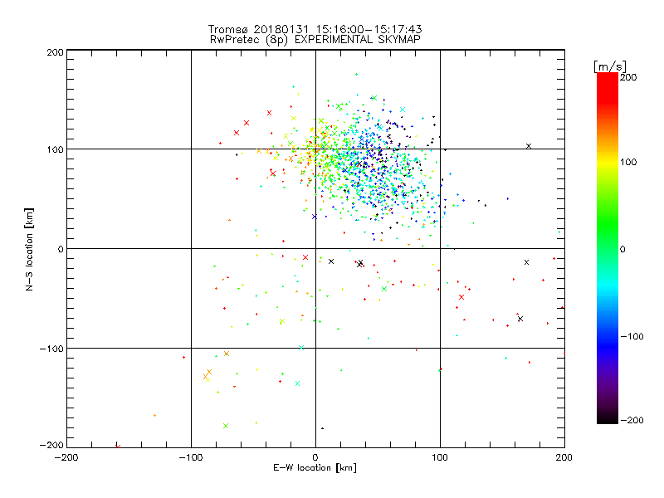Click the subtitle 'RwPretec (8p) EXPERIMENTAL SKYMAP'
The image size is (664, 498).
pyautogui.click(x=315, y=39)
